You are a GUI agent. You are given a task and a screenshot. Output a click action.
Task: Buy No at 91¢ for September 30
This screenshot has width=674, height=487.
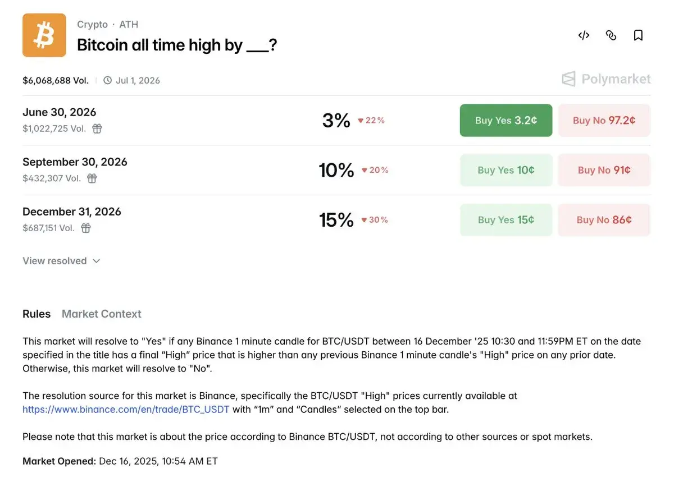[604, 170]
